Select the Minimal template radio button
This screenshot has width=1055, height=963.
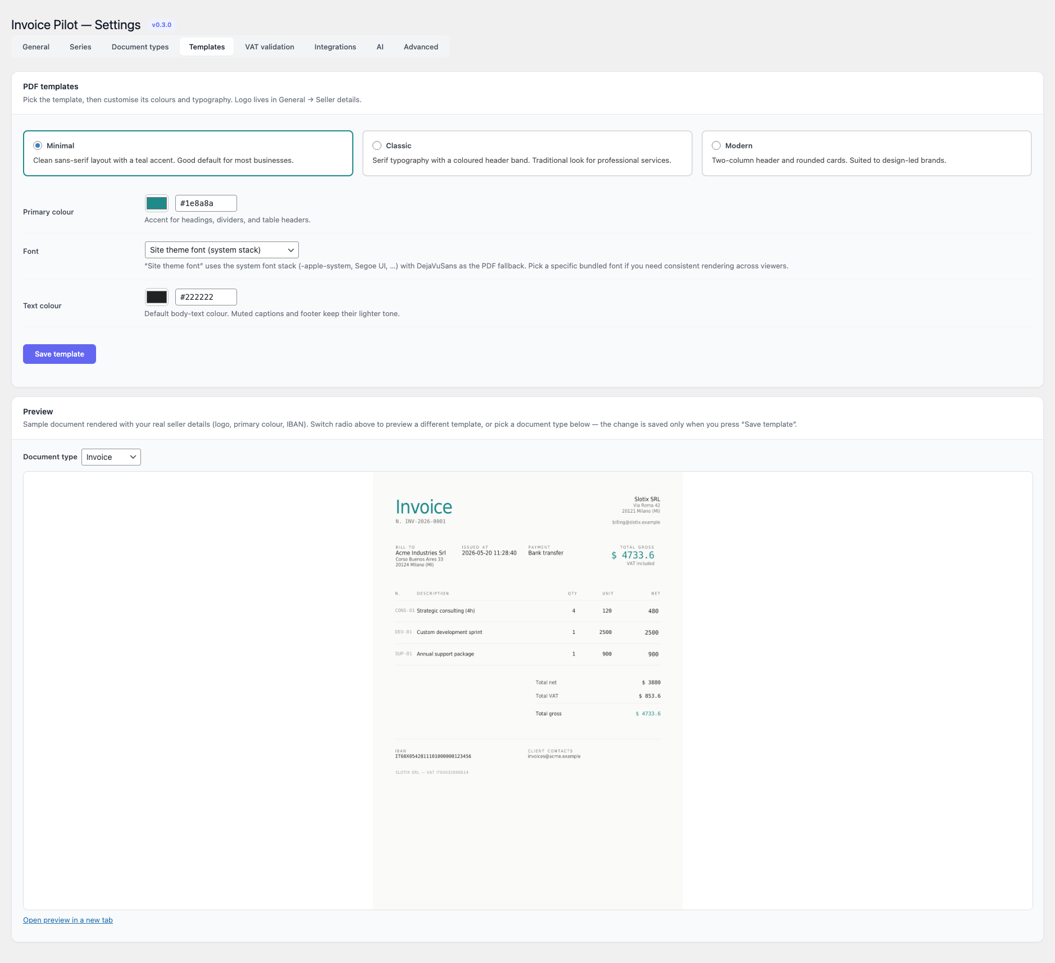[x=38, y=145]
